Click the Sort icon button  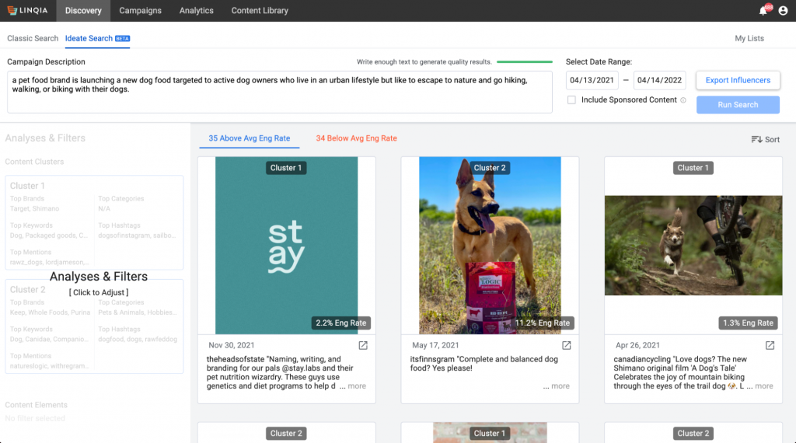point(765,139)
